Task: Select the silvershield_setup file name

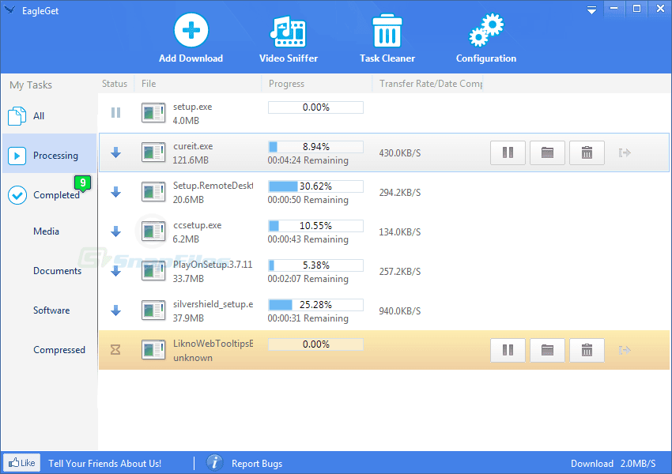Action: coord(213,304)
